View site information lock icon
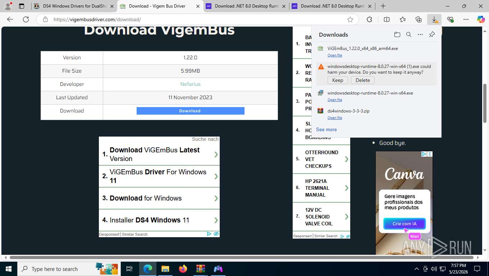The height and width of the screenshot is (276, 489). (x=45, y=19)
